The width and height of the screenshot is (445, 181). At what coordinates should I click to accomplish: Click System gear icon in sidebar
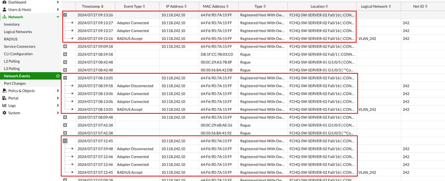[x=4, y=113]
